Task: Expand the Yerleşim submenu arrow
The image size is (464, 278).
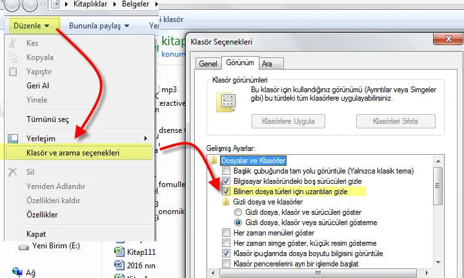Action: 146,138
